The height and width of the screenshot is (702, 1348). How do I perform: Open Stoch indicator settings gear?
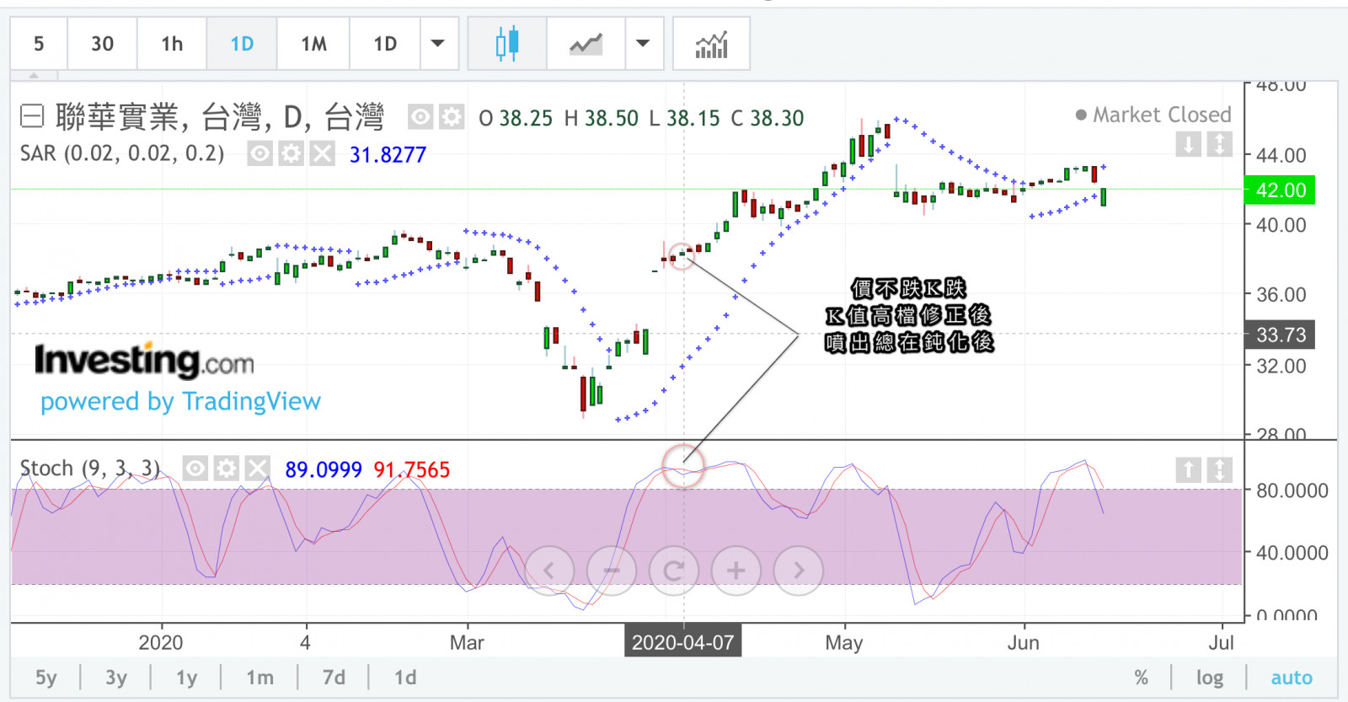pyautogui.click(x=226, y=469)
